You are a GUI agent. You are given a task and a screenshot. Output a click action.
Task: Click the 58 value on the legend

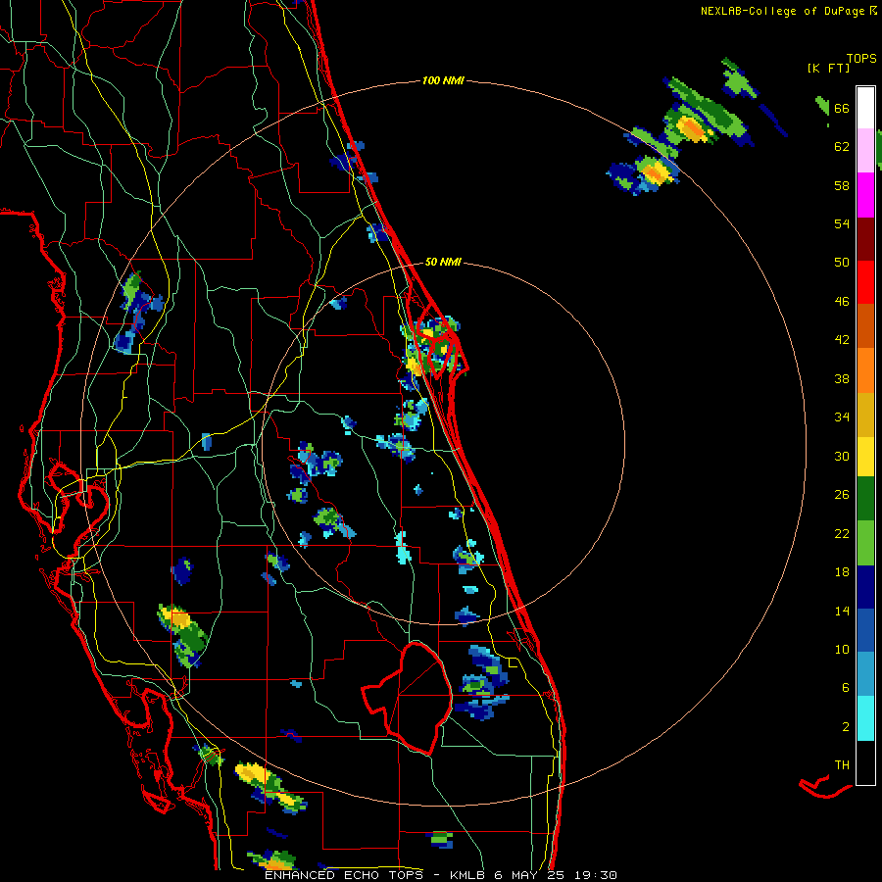(842, 185)
